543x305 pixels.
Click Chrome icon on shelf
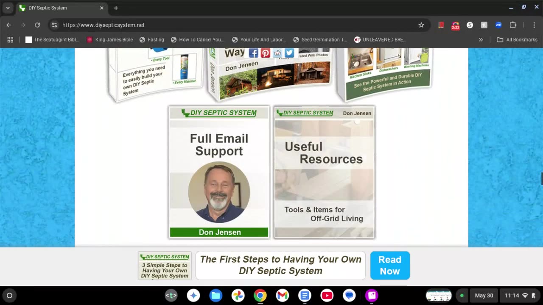pos(260,295)
